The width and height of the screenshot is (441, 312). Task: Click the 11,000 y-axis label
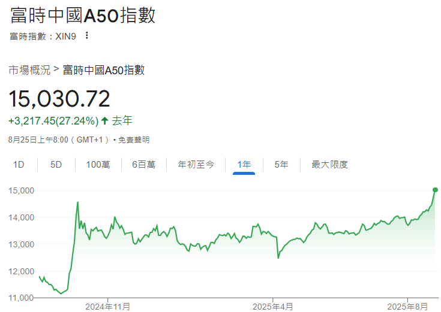[21, 298]
